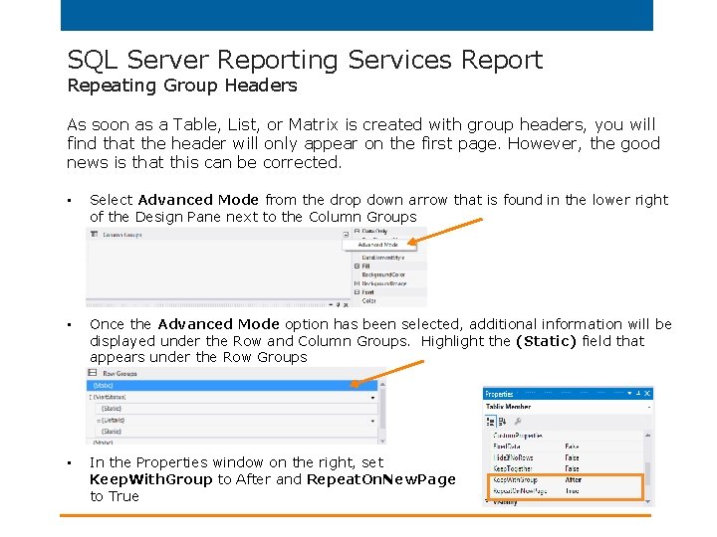Pin the grouping pane via auto-hide icon
The width and height of the screenshot is (717, 537).
point(339,304)
